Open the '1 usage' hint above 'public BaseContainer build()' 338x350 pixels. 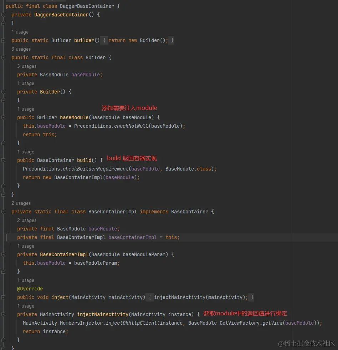pos(26,152)
